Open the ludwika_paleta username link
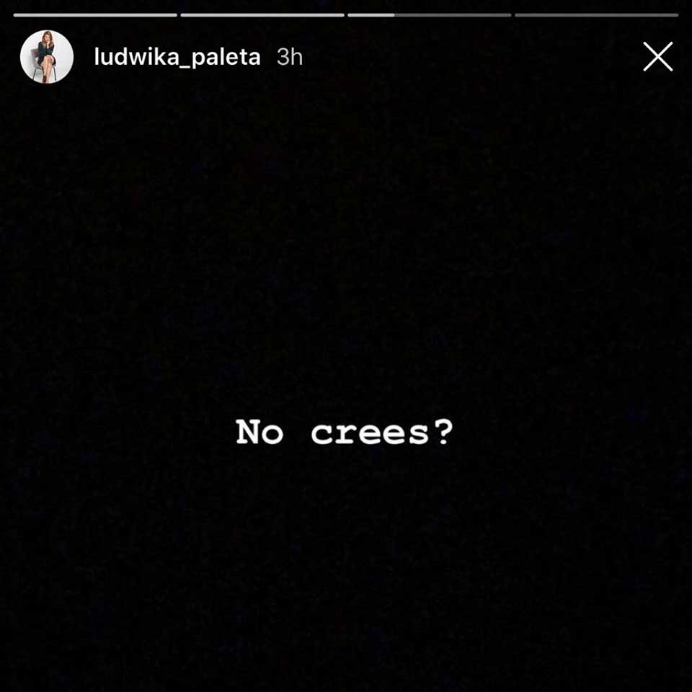The width and height of the screenshot is (692, 692). (x=177, y=57)
